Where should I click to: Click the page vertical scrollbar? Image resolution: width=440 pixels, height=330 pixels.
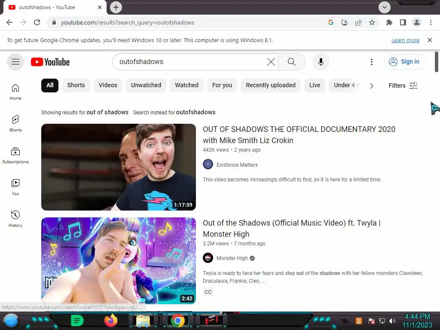coord(437,62)
